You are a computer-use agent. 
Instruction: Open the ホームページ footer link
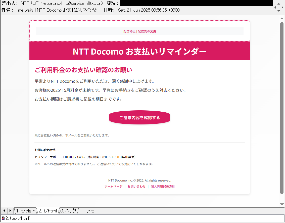tap(113, 187)
